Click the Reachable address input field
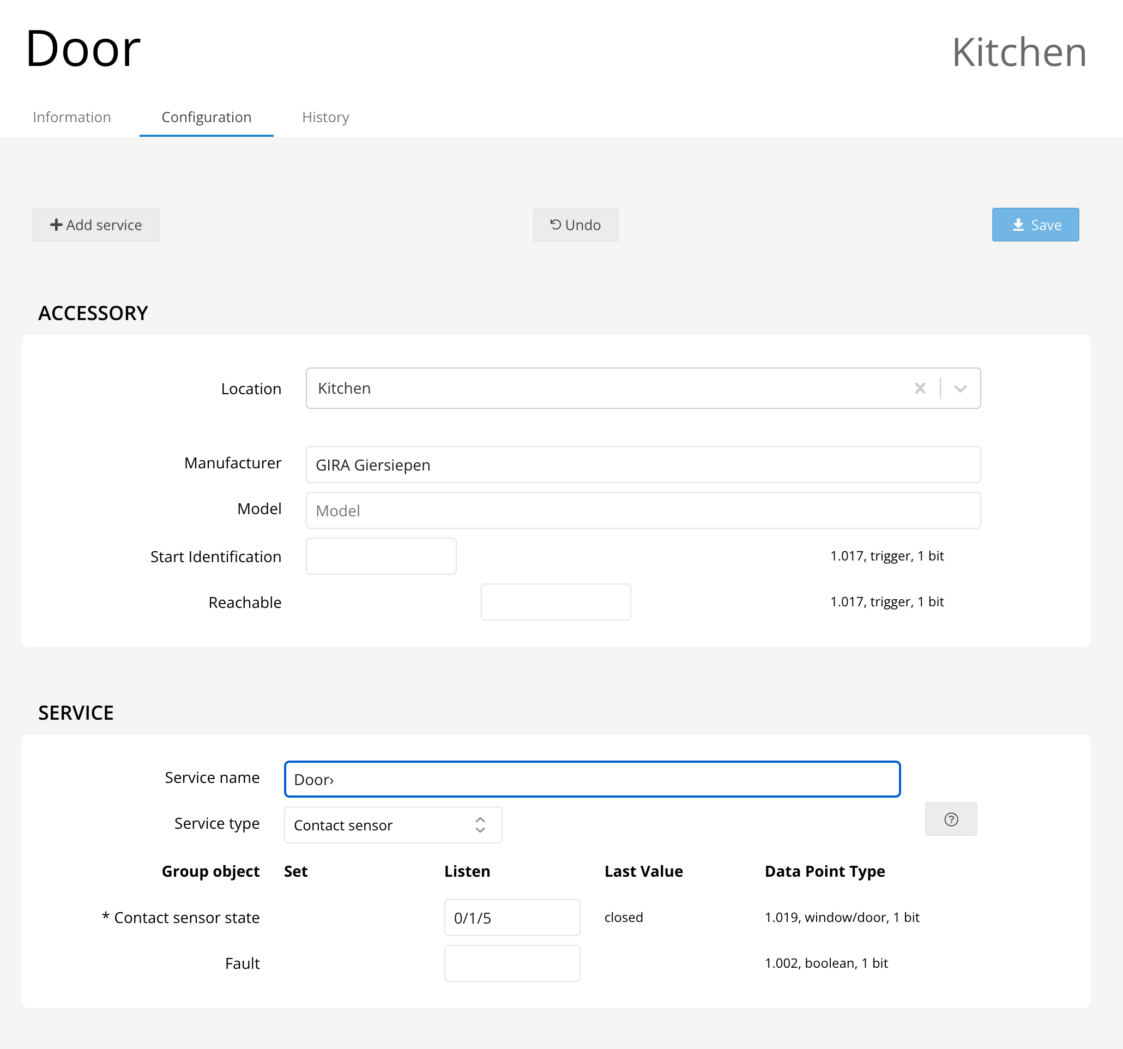Image resolution: width=1123 pixels, height=1049 pixels. (x=556, y=601)
